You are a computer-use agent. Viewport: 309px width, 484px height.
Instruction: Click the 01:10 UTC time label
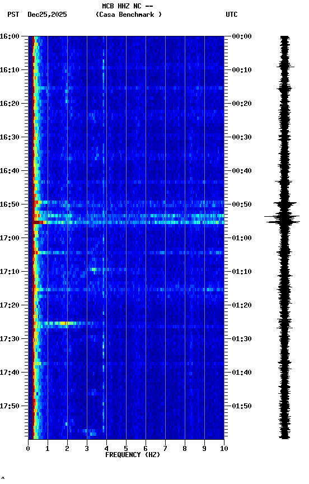click(242, 272)
